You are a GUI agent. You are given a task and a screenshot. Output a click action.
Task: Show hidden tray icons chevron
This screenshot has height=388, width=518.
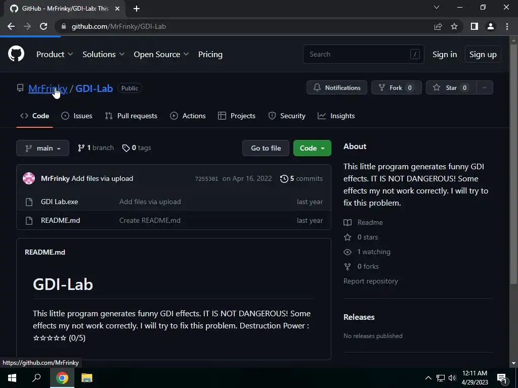coord(428,378)
